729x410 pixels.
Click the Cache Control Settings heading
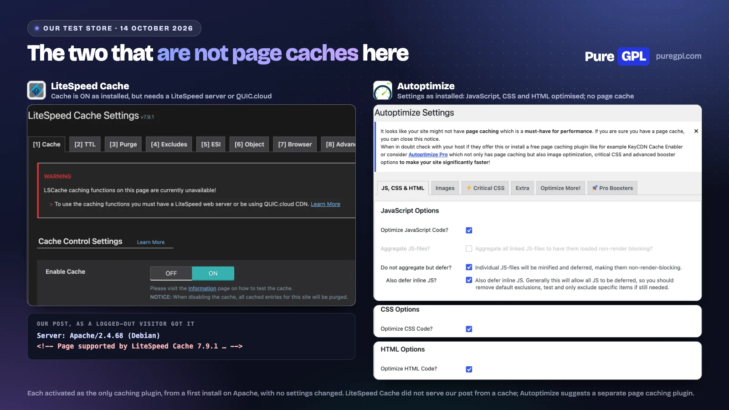pyautogui.click(x=80, y=241)
